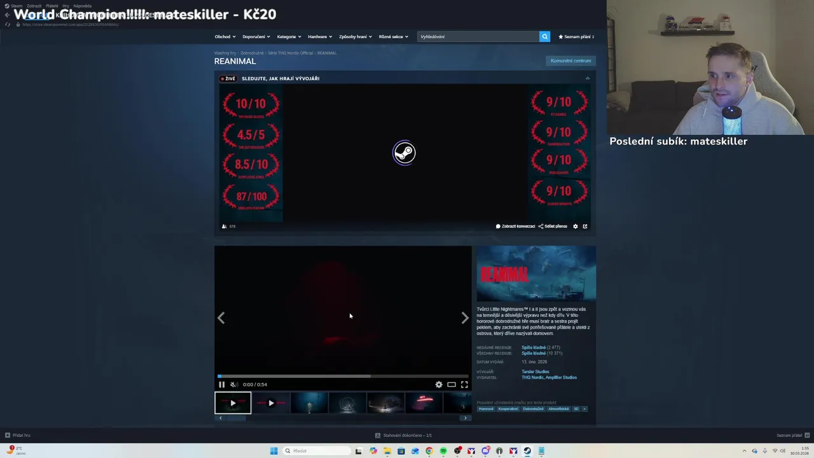The height and width of the screenshot is (458, 814).
Task: Open recent reviews Spíše kladné link
Action: [x=534, y=347]
